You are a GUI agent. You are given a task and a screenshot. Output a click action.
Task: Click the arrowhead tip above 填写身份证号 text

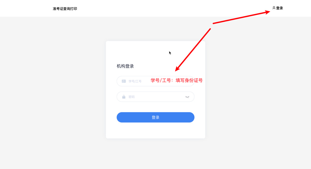[177, 69]
